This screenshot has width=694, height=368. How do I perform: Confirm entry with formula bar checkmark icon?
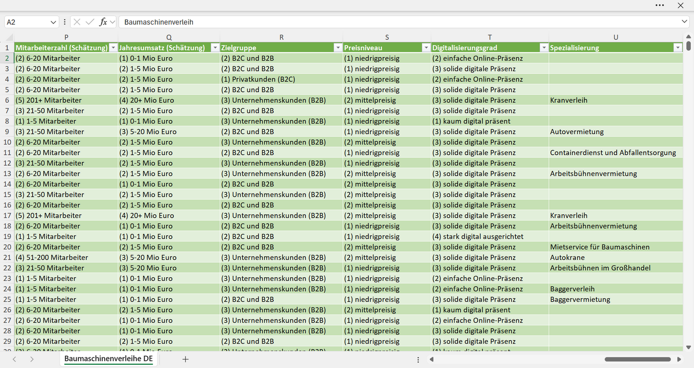[x=90, y=22]
